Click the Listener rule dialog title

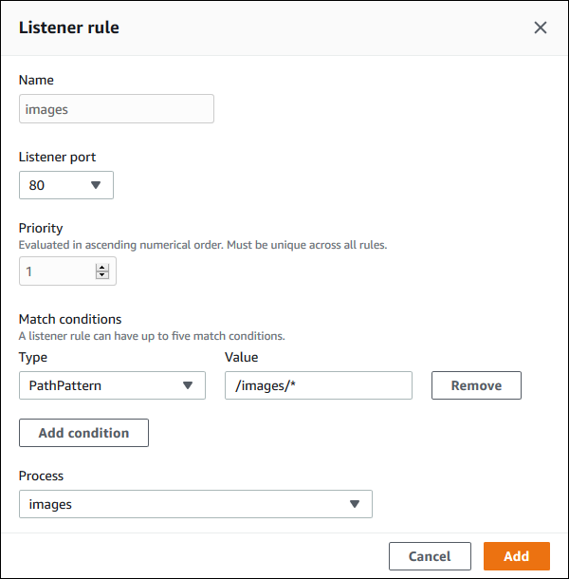click(x=69, y=28)
